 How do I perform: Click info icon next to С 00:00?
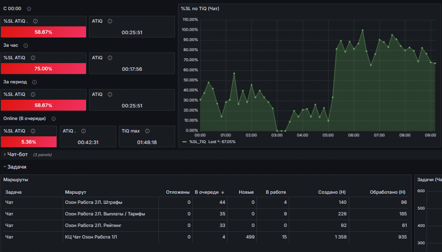point(29,9)
